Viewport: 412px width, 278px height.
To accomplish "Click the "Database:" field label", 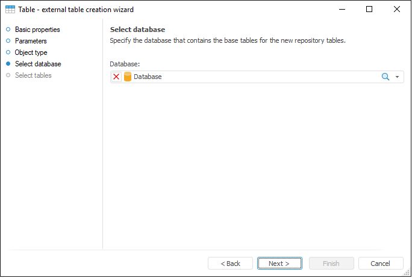I will (125, 64).
